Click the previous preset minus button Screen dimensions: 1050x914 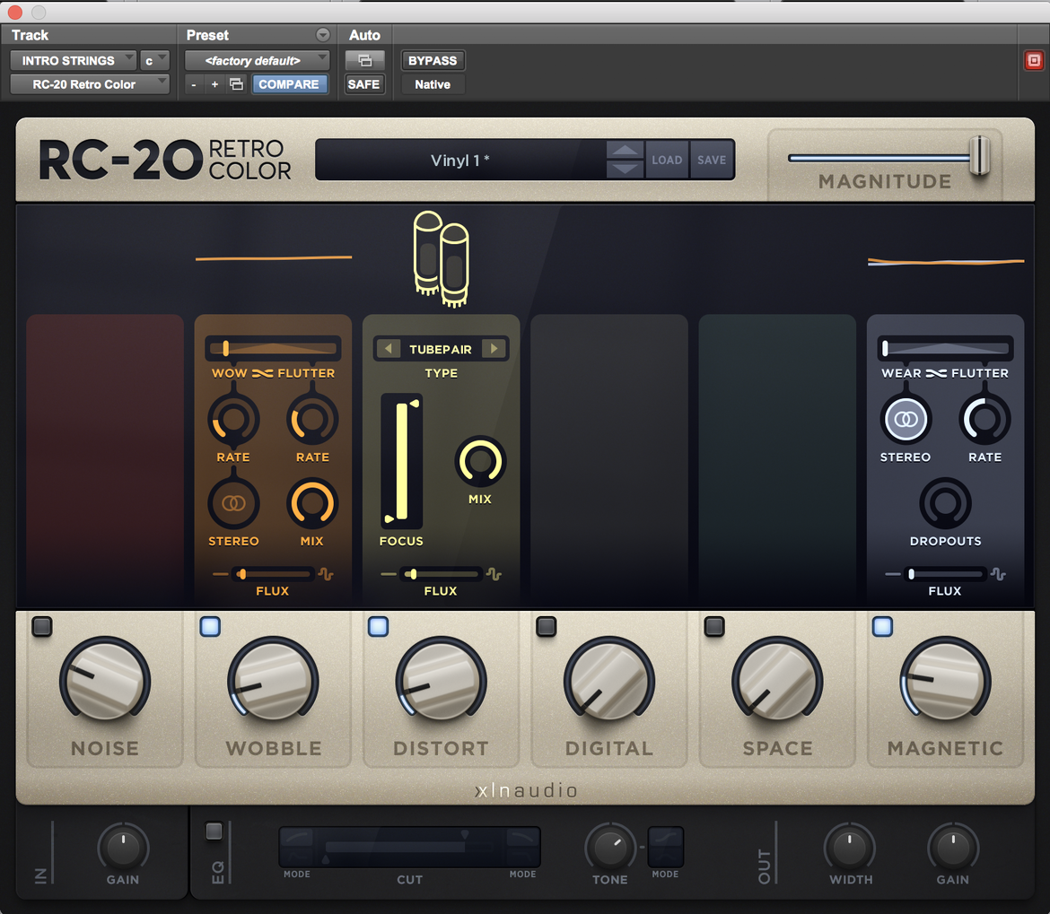(x=194, y=84)
